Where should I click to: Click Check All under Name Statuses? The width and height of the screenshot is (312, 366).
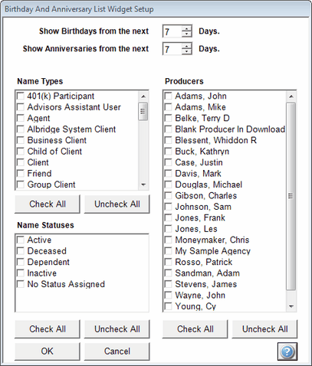[x=48, y=329]
